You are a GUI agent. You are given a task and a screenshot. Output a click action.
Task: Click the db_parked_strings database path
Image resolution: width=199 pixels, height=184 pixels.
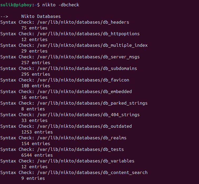pyautogui.click(x=92, y=103)
